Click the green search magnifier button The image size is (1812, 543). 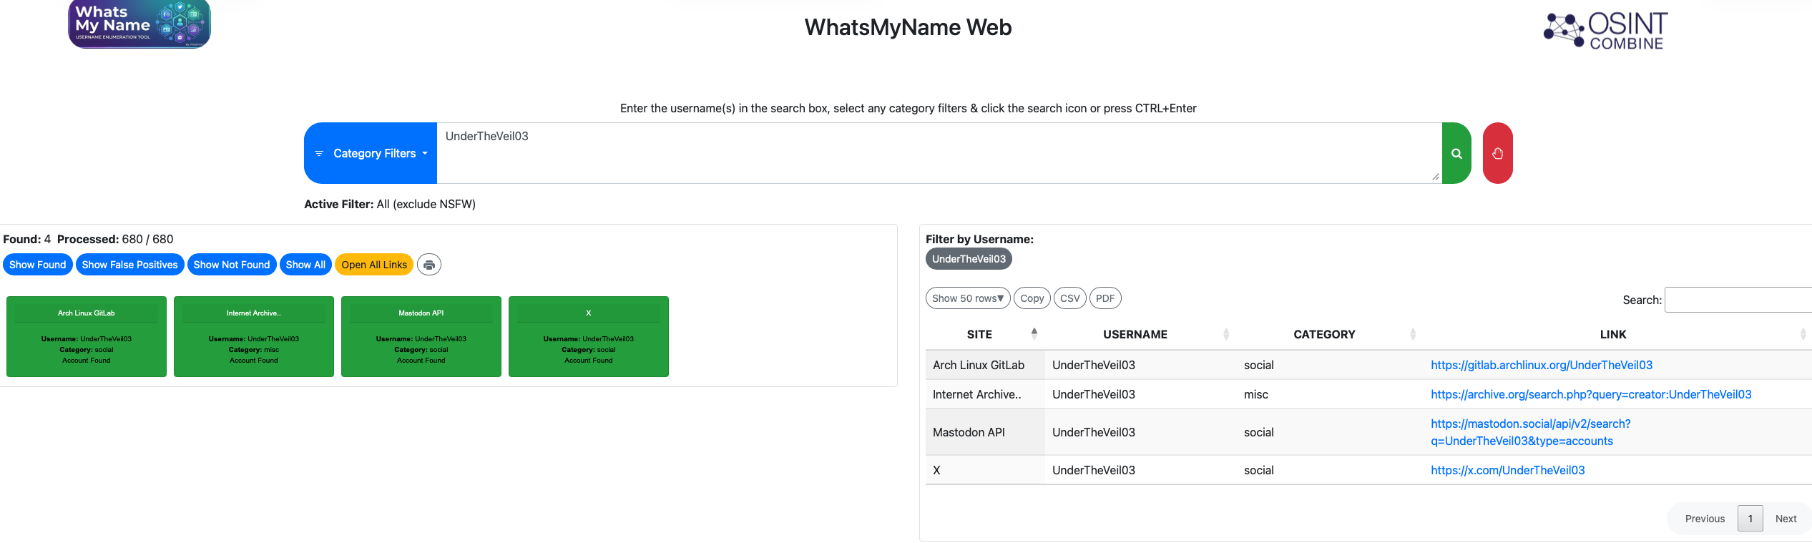click(1456, 153)
